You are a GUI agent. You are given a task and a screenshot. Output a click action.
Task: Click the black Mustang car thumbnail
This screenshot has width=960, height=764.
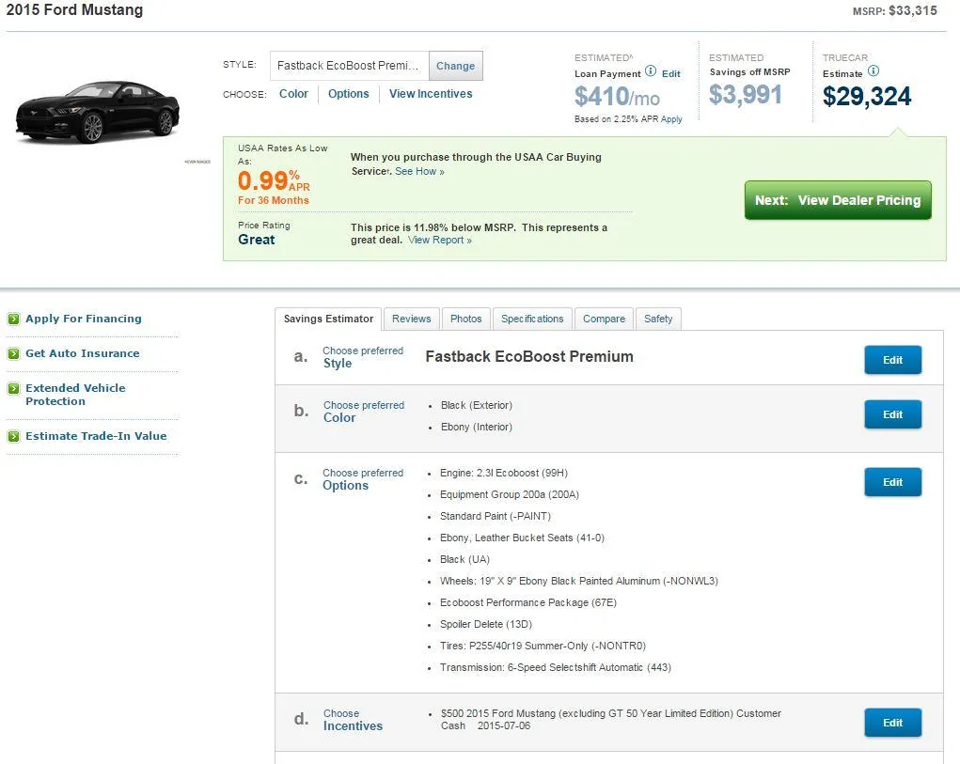pyautogui.click(x=98, y=112)
